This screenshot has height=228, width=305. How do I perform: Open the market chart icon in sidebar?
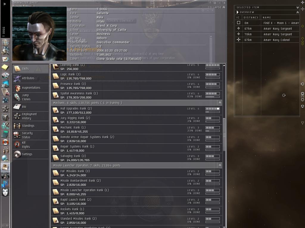coord(5,84)
